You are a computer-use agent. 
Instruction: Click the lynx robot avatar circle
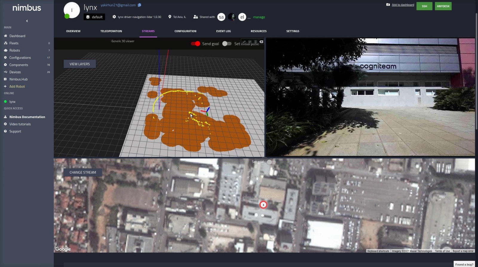coord(72,10)
